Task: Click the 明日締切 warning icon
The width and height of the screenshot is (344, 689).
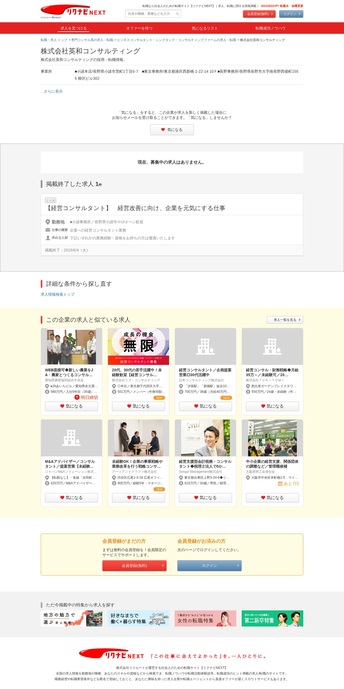Action: pos(77,397)
